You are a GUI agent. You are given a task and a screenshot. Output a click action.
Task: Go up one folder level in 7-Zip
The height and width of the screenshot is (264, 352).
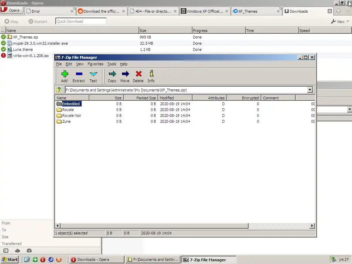point(59,90)
